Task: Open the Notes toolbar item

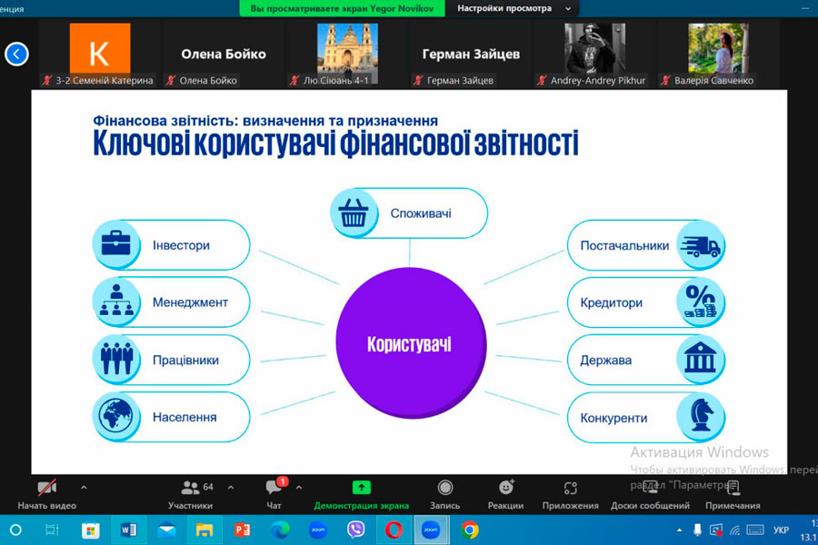Action: tap(733, 494)
